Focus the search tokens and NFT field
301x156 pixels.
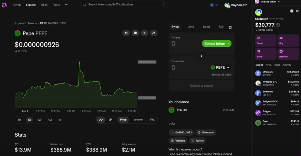tap(124, 4)
